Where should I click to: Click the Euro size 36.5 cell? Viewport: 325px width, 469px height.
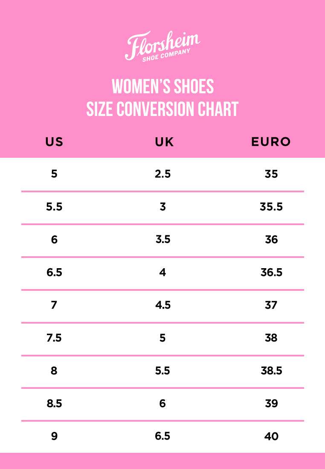pos(271,272)
